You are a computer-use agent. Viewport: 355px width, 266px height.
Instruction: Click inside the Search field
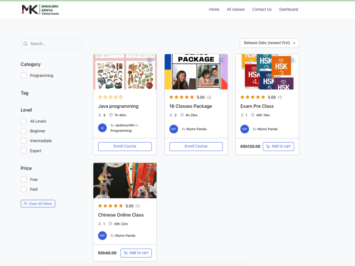[51, 44]
